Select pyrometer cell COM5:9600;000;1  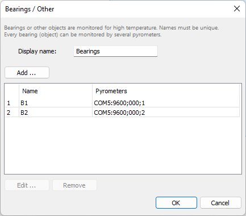coord(166,103)
